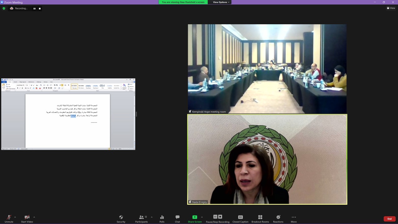Toggle Italic formatting in Word
This screenshot has width=398, height=224.
20,88
